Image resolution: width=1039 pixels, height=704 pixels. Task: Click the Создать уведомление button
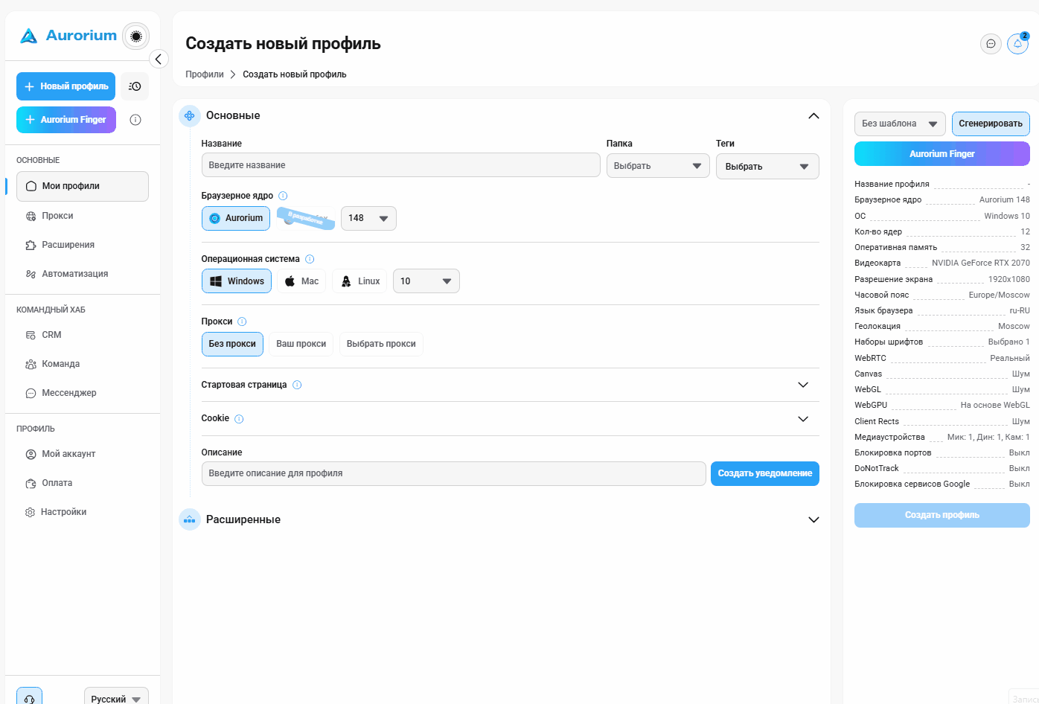tap(765, 473)
